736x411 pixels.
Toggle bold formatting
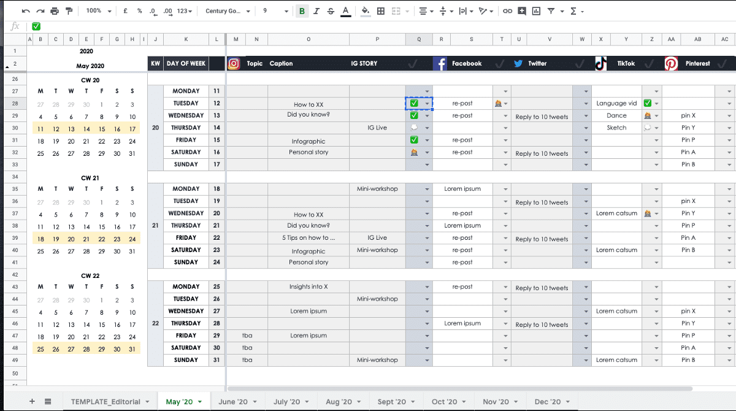click(x=302, y=11)
